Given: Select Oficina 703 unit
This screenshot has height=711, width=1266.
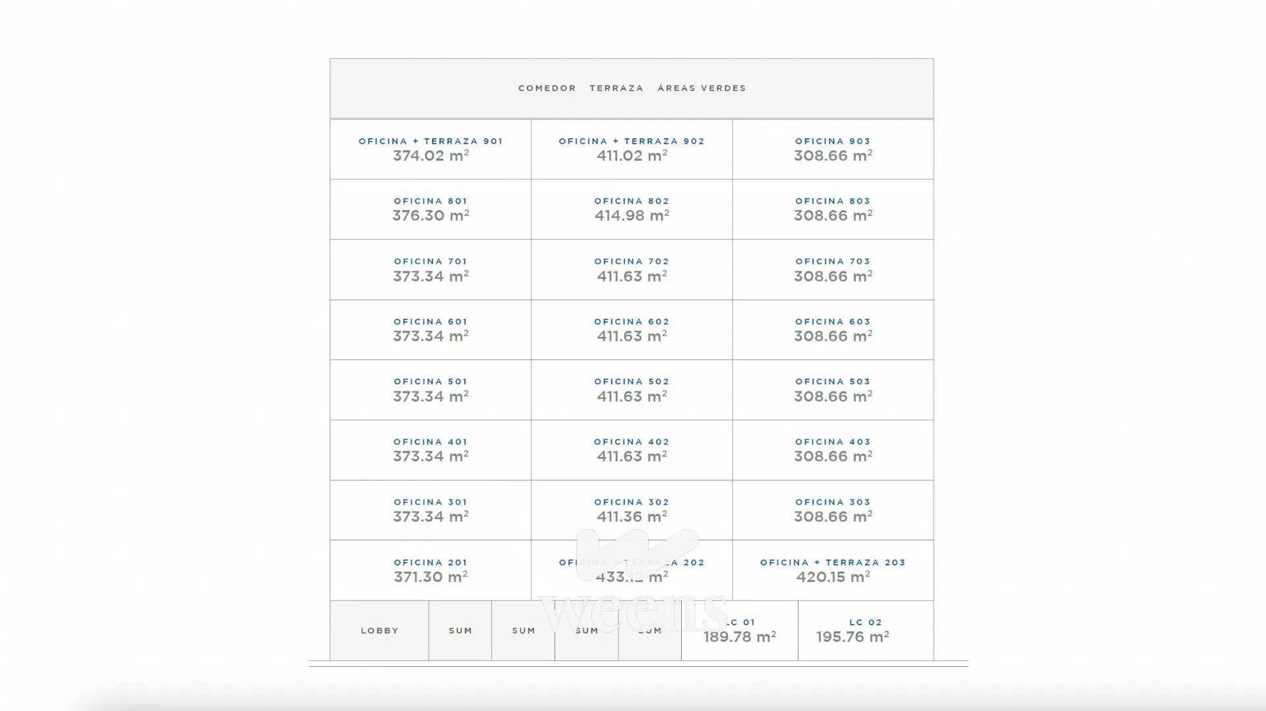Looking at the screenshot, I should (833, 270).
